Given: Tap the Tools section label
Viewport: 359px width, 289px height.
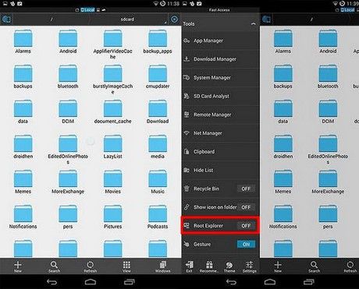Looking at the screenshot, I should [x=189, y=24].
